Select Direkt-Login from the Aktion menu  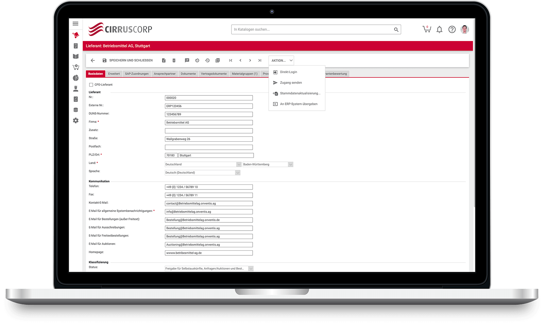tap(288, 72)
